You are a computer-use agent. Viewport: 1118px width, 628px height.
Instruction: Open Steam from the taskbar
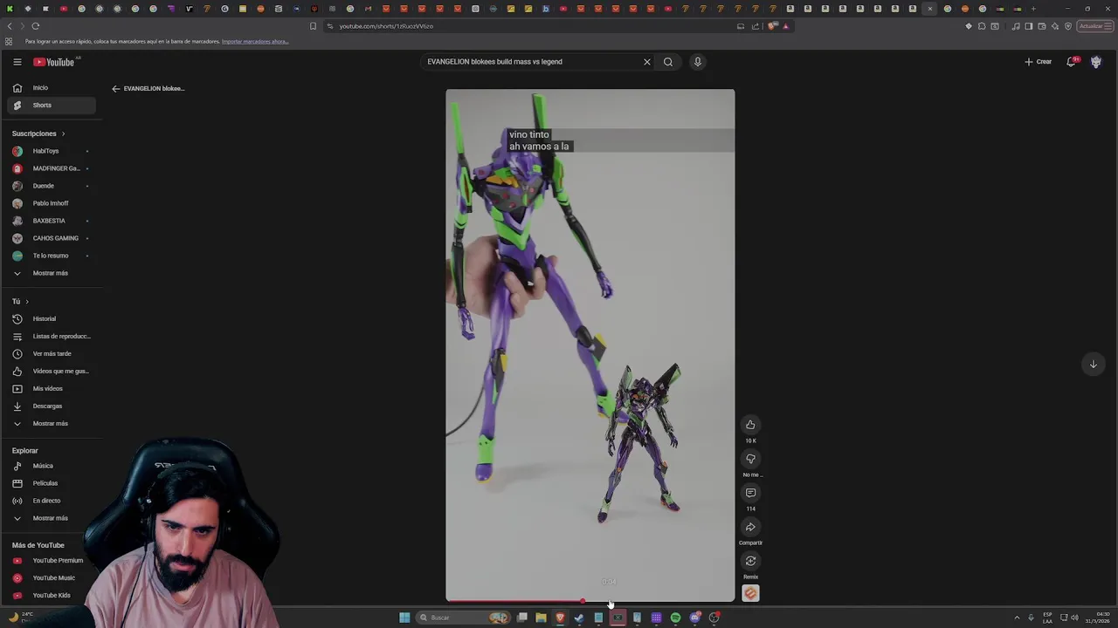(x=579, y=618)
